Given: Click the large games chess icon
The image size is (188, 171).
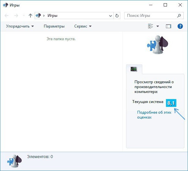Looking at the screenshot, I should pos(158,45).
